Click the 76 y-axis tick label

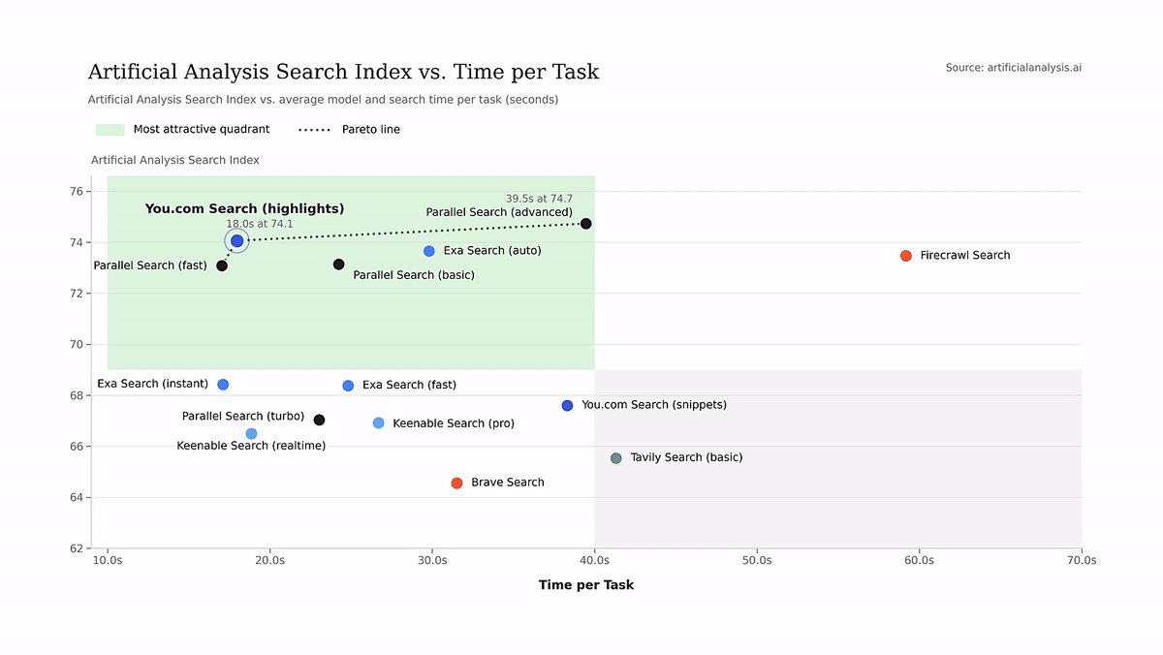[77, 192]
